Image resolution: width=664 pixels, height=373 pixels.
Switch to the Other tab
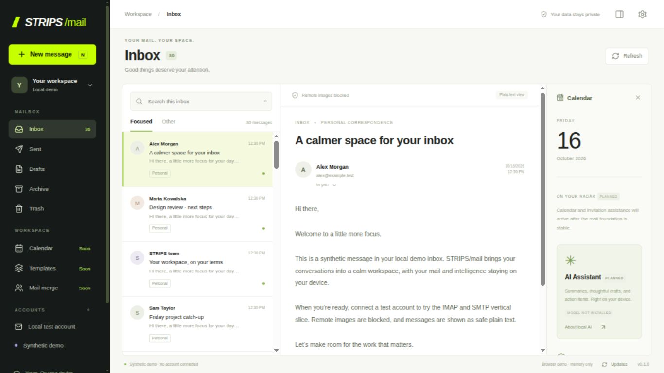click(x=169, y=122)
